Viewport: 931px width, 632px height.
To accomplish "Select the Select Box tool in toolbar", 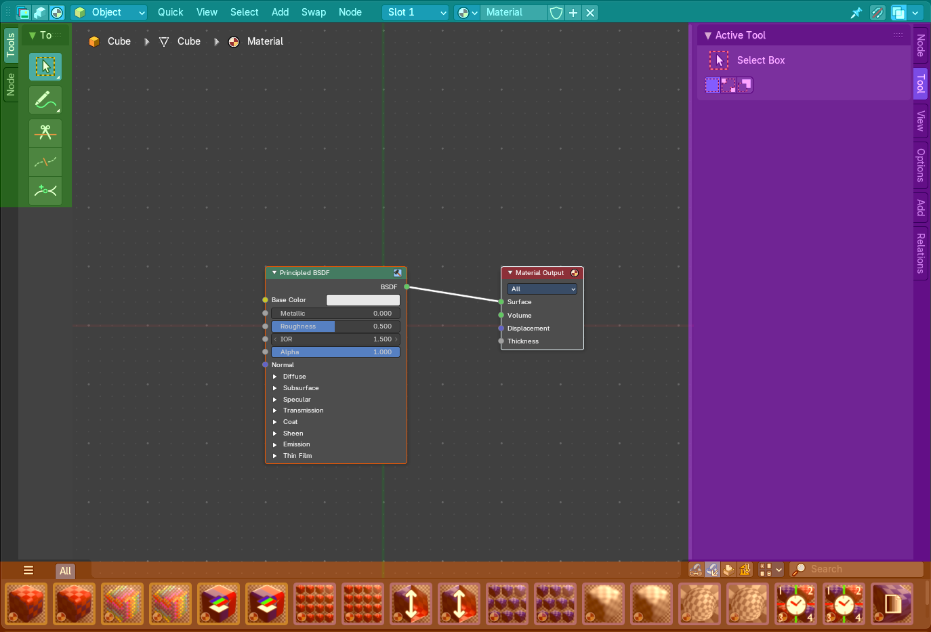I will [x=45, y=67].
